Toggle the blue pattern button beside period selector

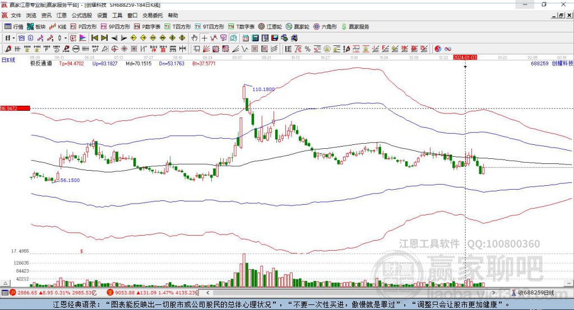click(21, 37)
